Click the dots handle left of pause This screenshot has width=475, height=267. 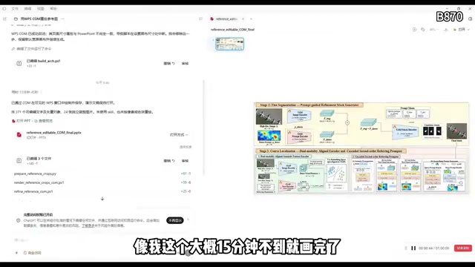pos(406,248)
